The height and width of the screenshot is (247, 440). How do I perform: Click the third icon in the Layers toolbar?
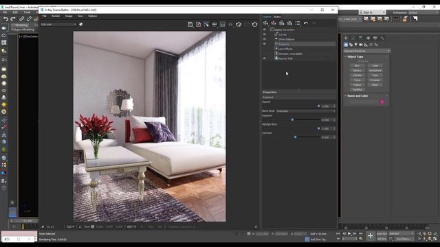pyautogui.click(x=281, y=23)
